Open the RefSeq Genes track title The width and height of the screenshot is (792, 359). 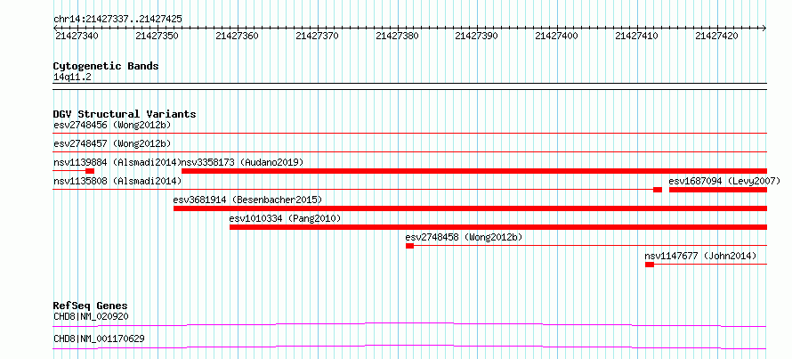click(91, 306)
